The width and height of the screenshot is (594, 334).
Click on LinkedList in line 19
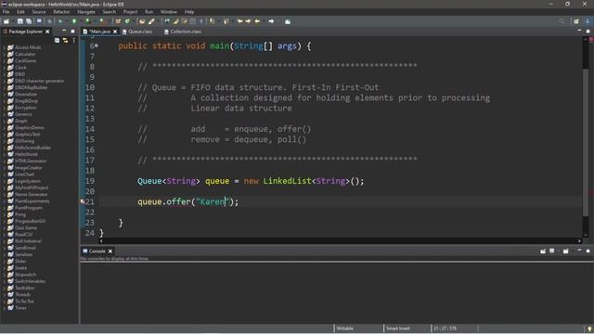[287, 181]
